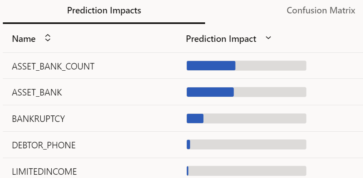Click blue filled part of ASSET_BANK bar

coord(210,92)
